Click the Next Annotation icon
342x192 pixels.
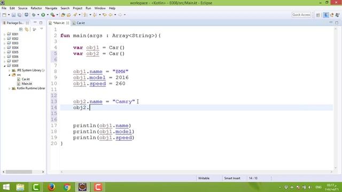coord(85,15)
